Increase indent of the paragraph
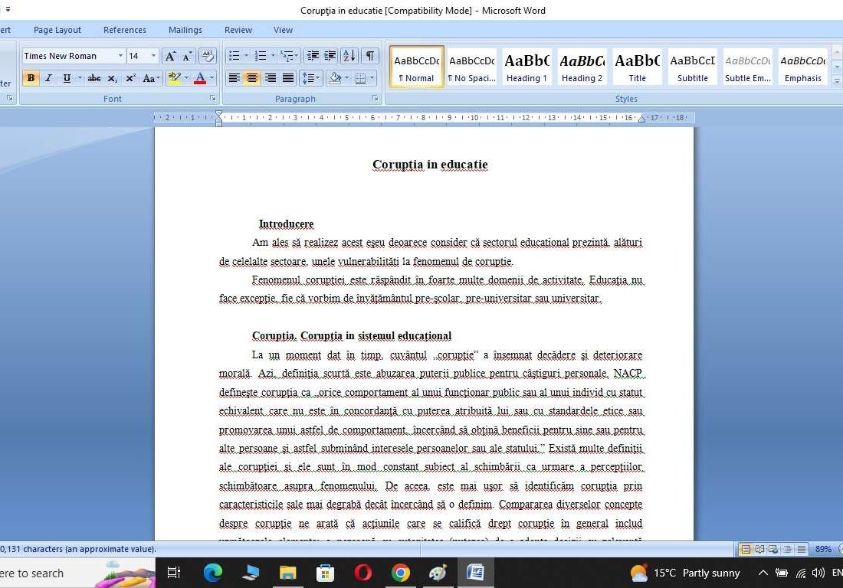Screen dimensions: 843x588 pyautogui.click(x=329, y=56)
